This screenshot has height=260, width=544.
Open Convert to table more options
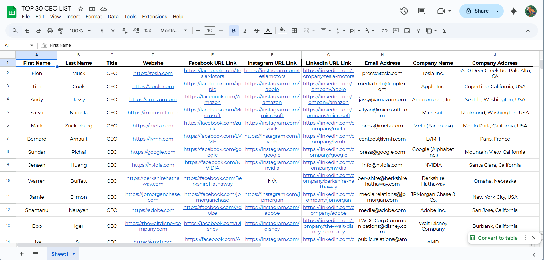pos(525,238)
